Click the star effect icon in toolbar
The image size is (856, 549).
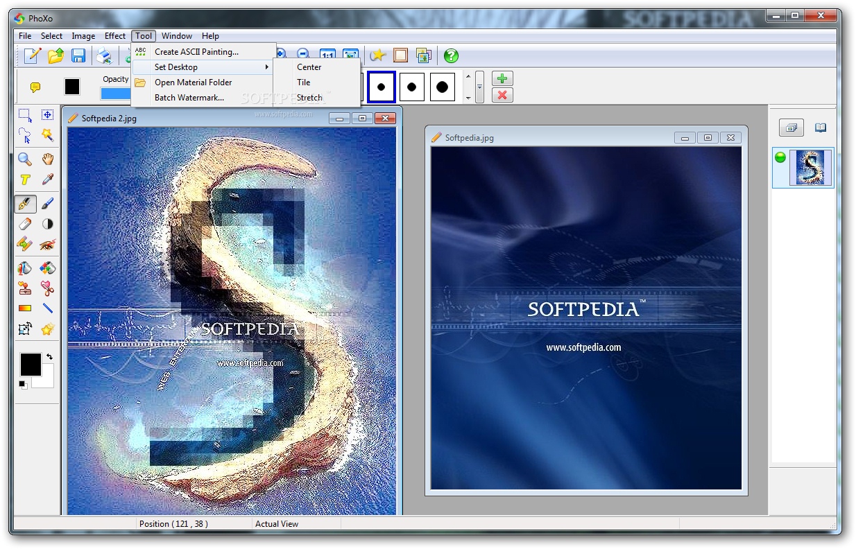[x=378, y=55]
